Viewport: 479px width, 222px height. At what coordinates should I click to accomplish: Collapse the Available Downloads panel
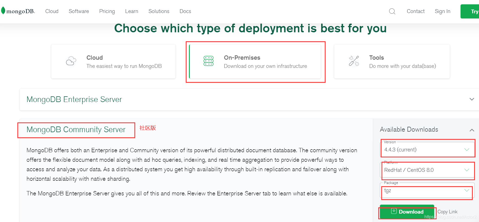(x=472, y=130)
